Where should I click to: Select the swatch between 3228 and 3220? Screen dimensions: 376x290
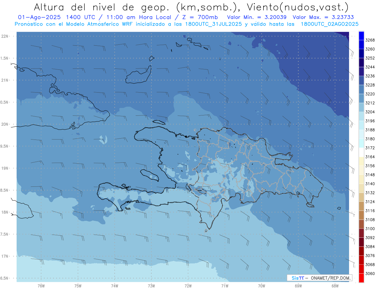click(361, 89)
